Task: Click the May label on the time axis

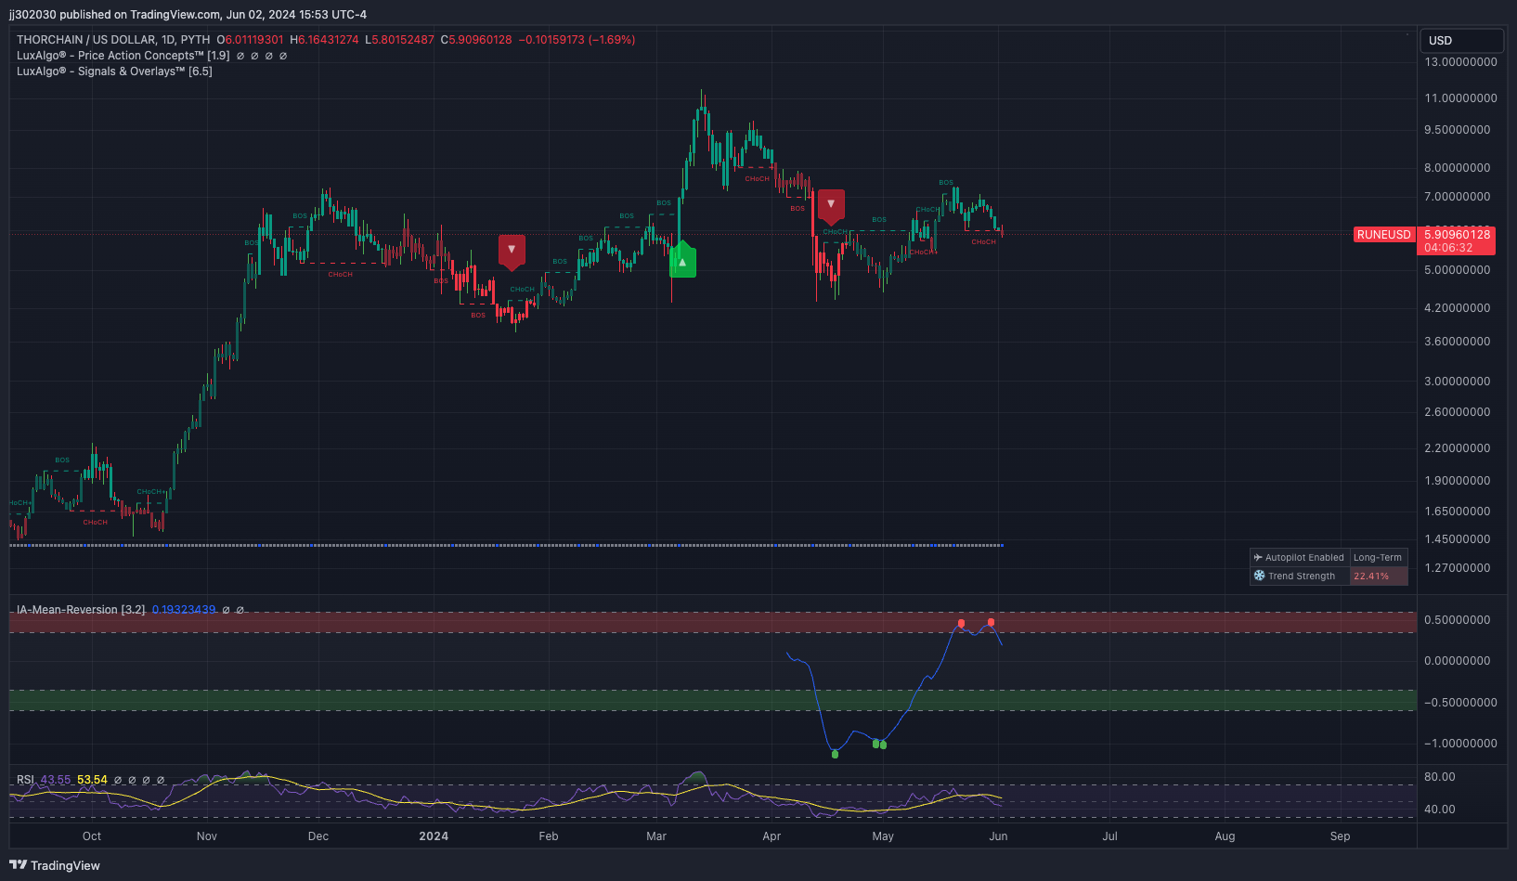Action: pos(883,836)
